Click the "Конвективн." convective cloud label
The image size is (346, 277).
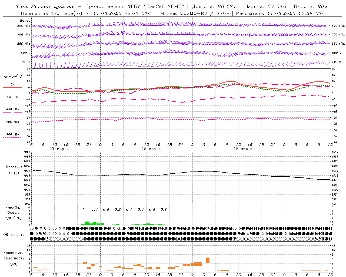point(14,253)
